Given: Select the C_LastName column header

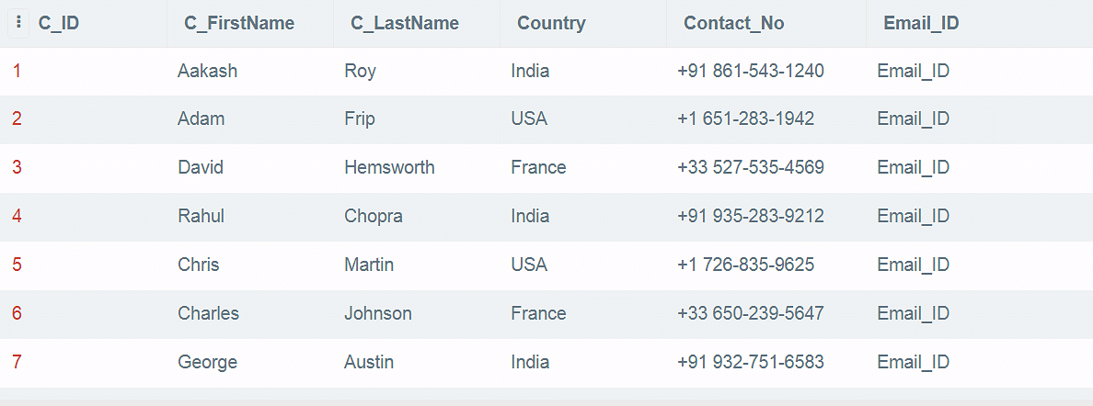Looking at the screenshot, I should 405,24.
